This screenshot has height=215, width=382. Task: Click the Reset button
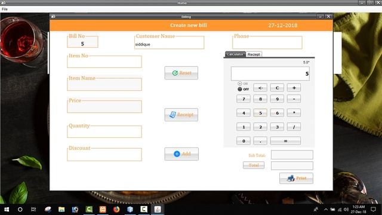pyautogui.click(x=181, y=73)
